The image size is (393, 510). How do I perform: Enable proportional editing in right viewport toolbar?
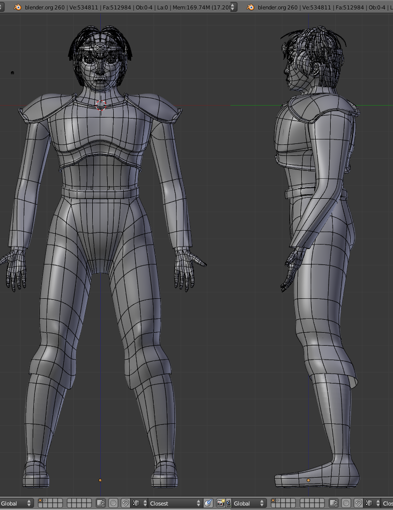pyautogui.click(x=347, y=504)
